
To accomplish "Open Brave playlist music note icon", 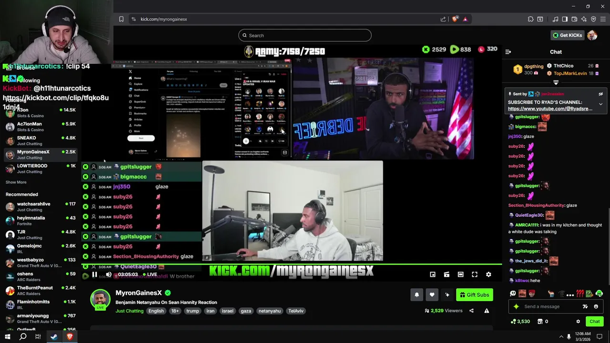I will click(x=555, y=19).
